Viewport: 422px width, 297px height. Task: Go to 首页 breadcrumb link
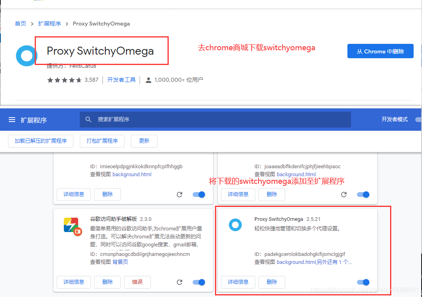pos(20,24)
